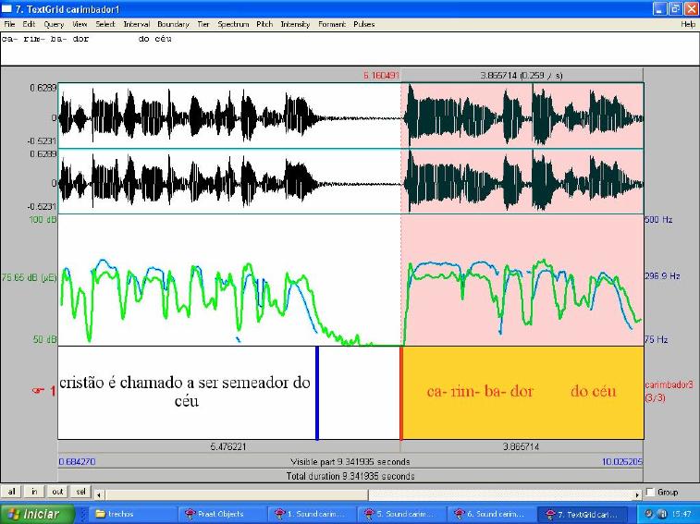Image resolution: width=700 pixels, height=524 pixels.
Task: Click the red selected boundary in tier 1
Action: tap(401, 393)
